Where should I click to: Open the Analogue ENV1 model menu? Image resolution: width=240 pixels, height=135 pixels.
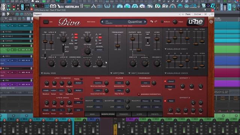pyautogui.click(x=176, y=49)
